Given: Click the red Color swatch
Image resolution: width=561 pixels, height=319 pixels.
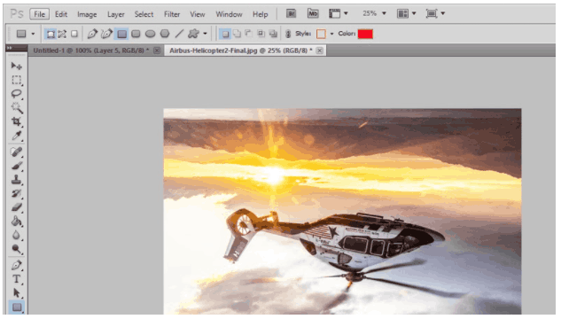Looking at the screenshot, I should click(x=365, y=34).
